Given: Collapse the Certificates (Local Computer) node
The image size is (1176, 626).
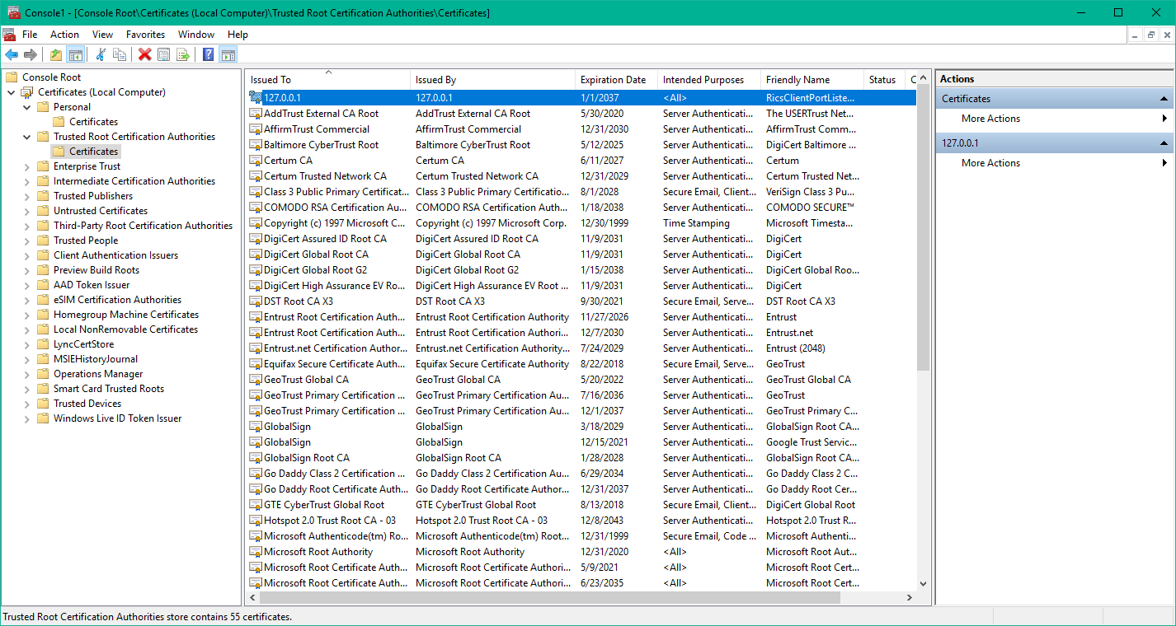Looking at the screenshot, I should (11, 92).
